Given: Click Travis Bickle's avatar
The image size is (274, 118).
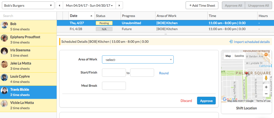Looking at the screenshot, I should [4, 90].
